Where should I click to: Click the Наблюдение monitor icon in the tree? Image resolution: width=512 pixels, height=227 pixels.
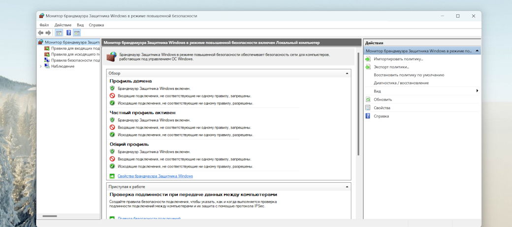coord(47,66)
